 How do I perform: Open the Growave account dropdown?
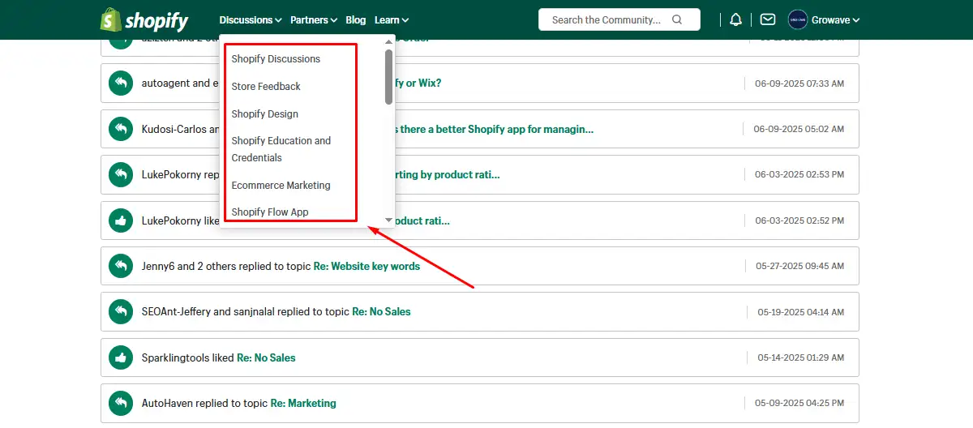[x=835, y=19]
